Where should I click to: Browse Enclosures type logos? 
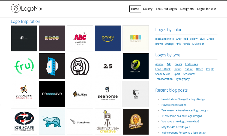[x=191, y=64]
